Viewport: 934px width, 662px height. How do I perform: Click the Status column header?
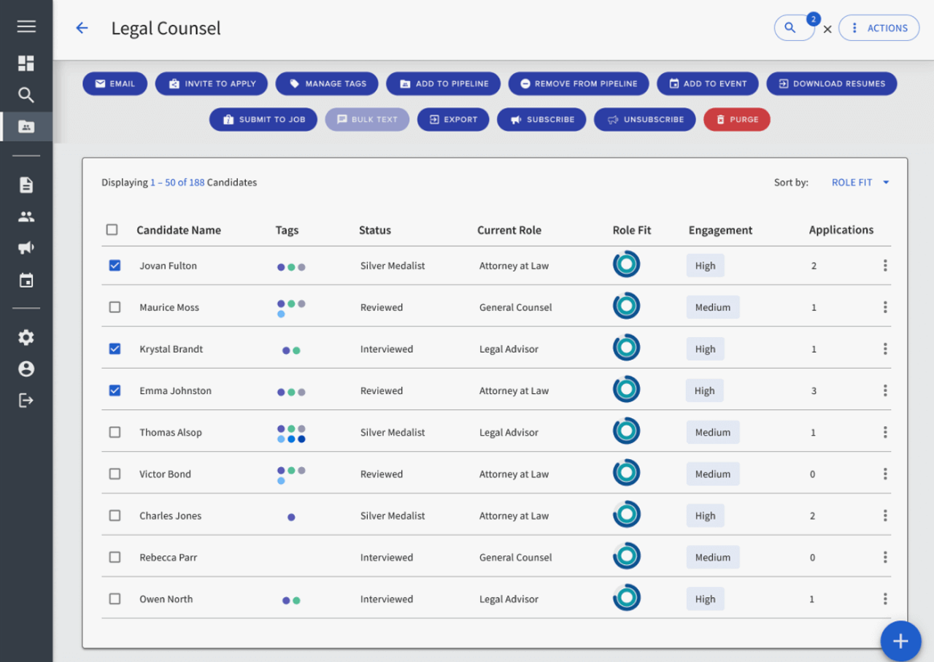tap(375, 230)
